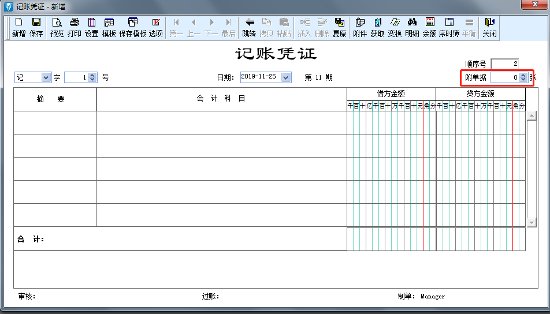Click the 第 11 期 period text
The height and width of the screenshot is (314, 550).
coord(318,77)
